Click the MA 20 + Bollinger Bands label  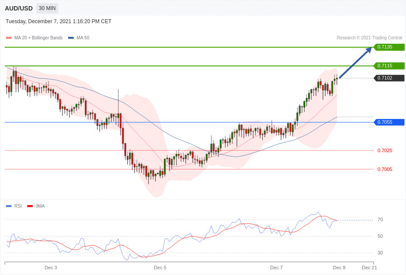pyautogui.click(x=38, y=38)
